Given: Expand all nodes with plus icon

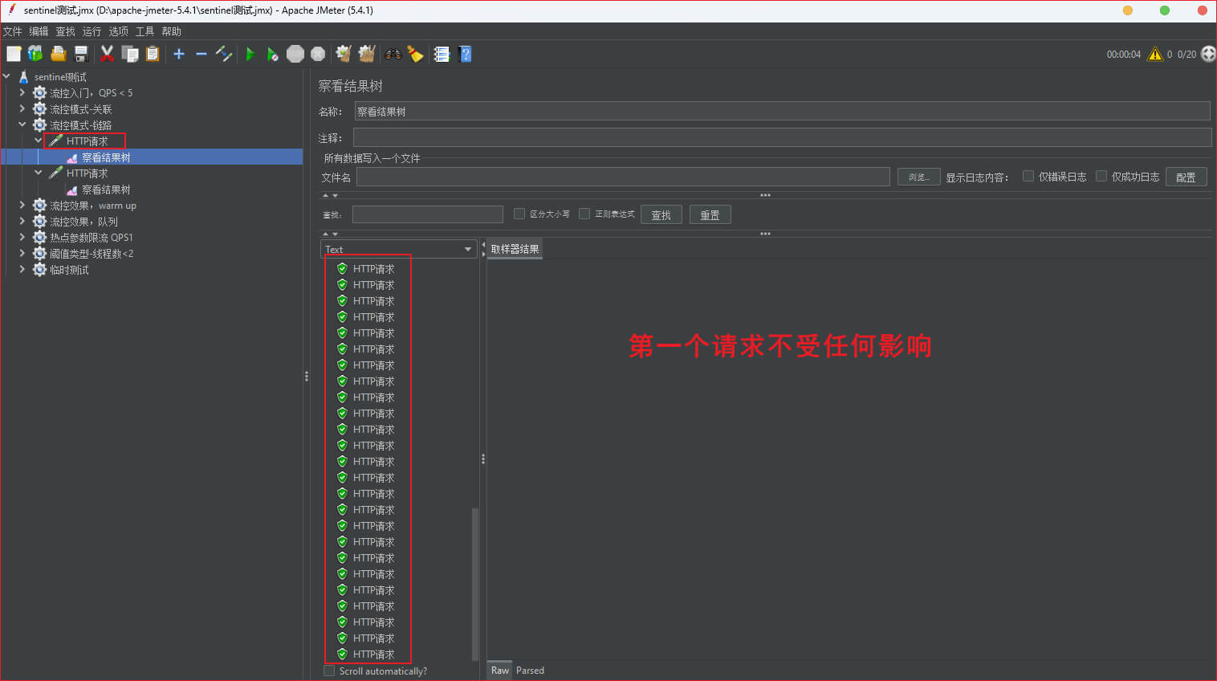Looking at the screenshot, I should click(x=178, y=54).
